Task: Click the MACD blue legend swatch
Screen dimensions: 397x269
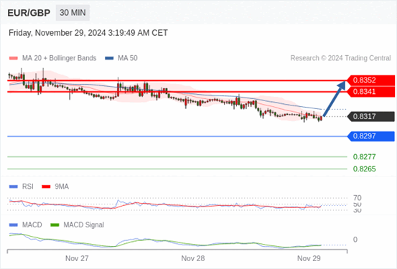Action: pos(14,225)
